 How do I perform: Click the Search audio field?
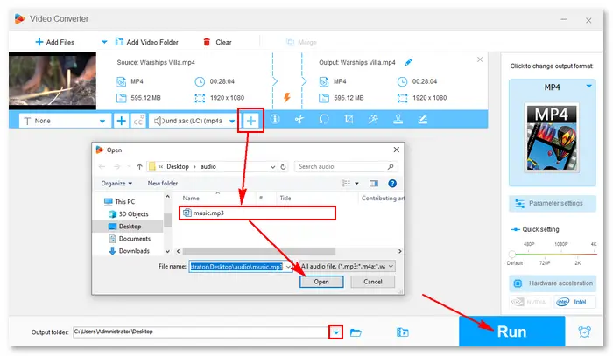pos(346,167)
